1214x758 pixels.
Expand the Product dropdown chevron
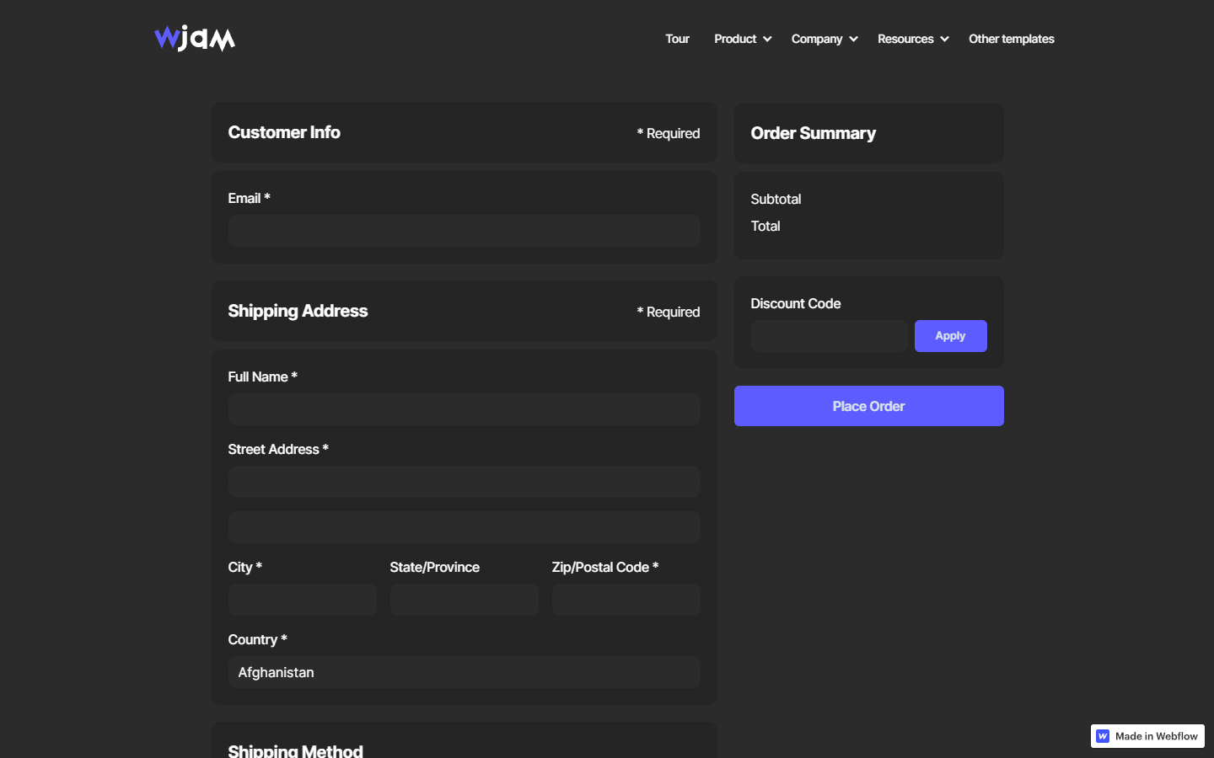pyautogui.click(x=767, y=40)
